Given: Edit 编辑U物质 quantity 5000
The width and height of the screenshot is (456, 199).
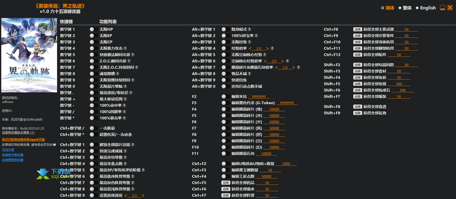Looking at the screenshot, I should (x=286, y=164).
